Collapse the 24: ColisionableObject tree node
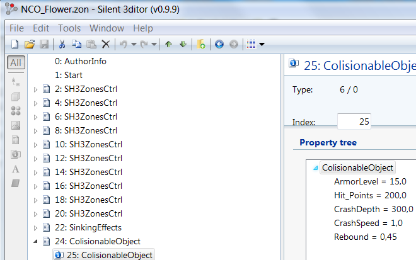 [x=36, y=242]
